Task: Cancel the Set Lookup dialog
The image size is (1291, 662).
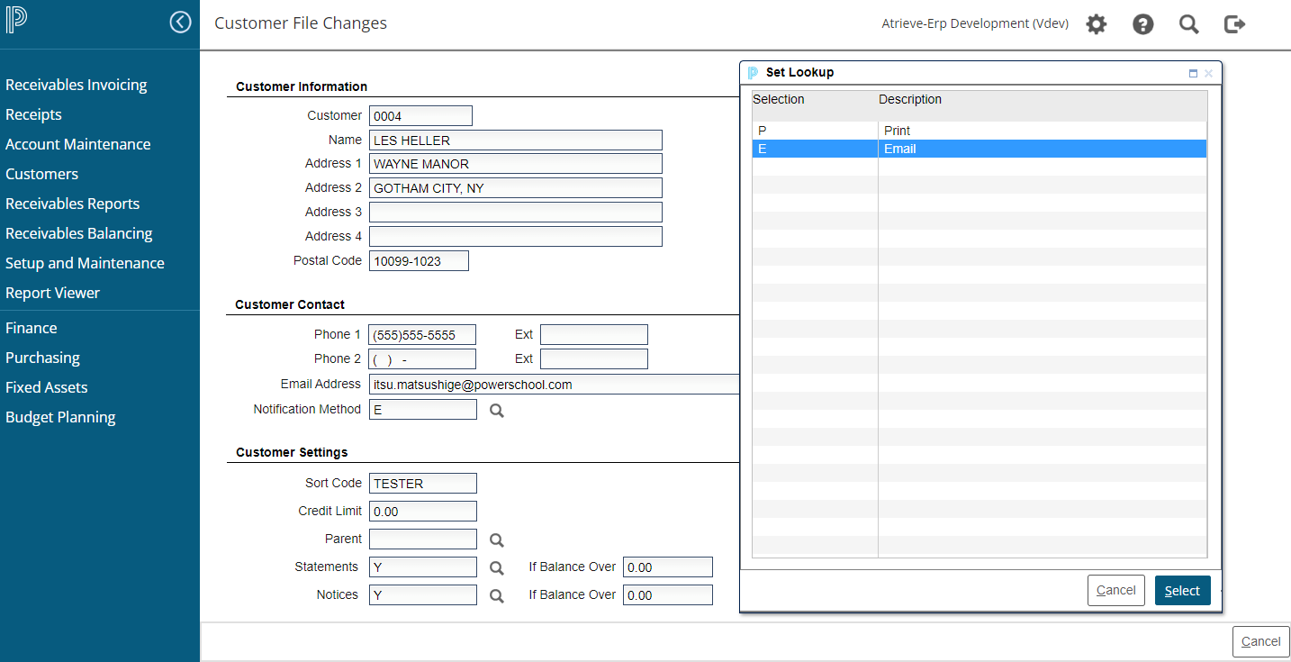Action: point(1115,591)
